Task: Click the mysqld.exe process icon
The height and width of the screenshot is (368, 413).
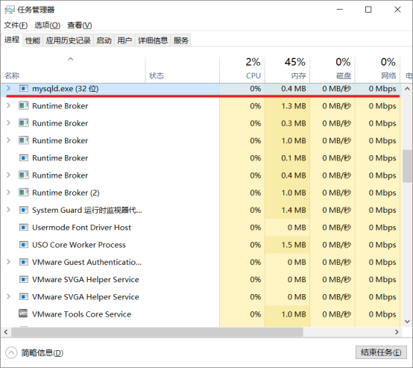Action: (x=23, y=88)
